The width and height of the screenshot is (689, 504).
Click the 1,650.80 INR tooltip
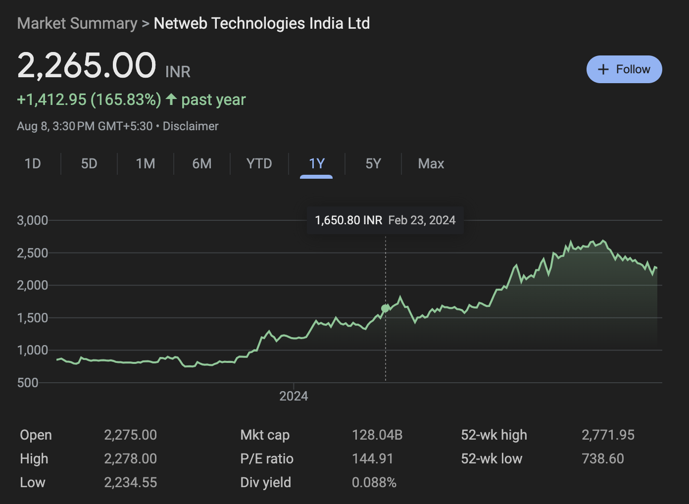385,220
